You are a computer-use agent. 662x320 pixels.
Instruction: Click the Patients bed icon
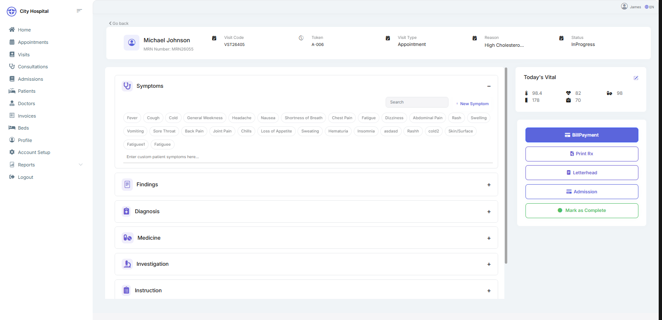pyautogui.click(x=12, y=91)
